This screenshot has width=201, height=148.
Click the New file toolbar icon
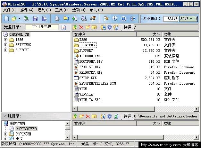(6, 19)
